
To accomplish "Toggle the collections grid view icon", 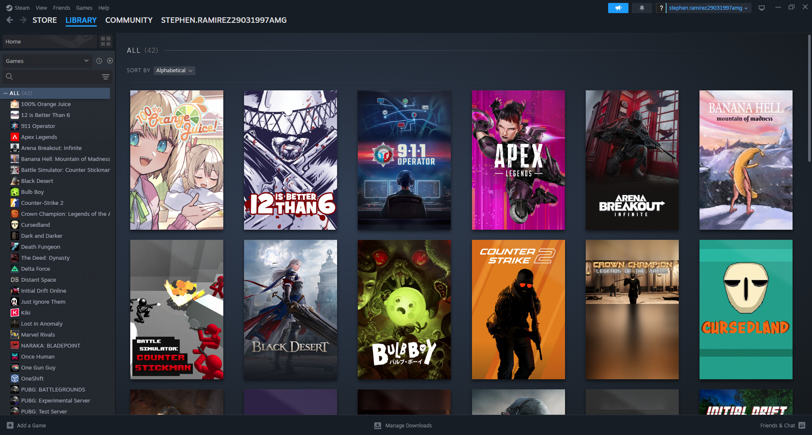I will click(106, 41).
